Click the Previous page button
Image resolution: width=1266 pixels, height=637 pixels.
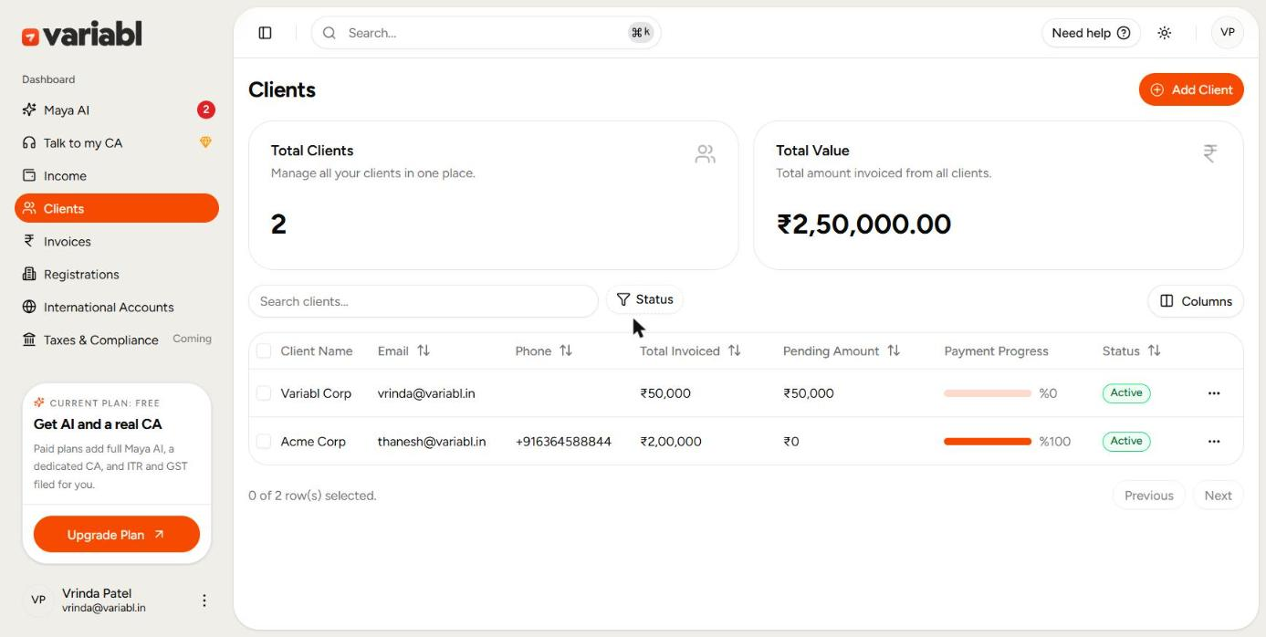pyautogui.click(x=1148, y=496)
